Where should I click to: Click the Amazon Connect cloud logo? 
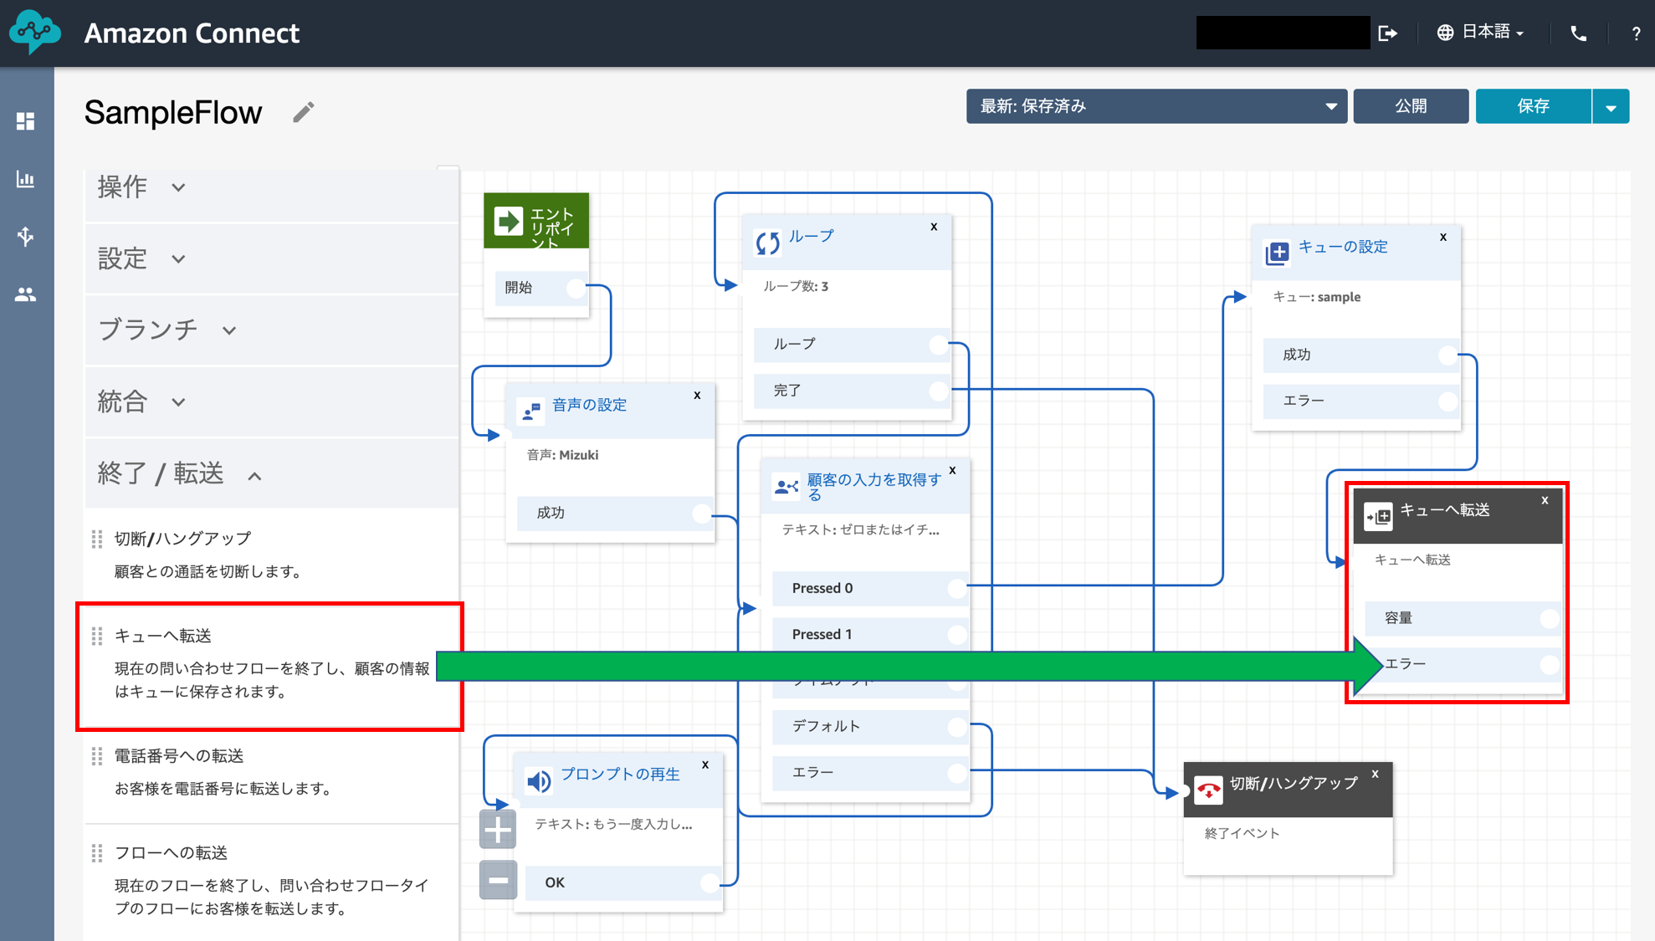35,33
